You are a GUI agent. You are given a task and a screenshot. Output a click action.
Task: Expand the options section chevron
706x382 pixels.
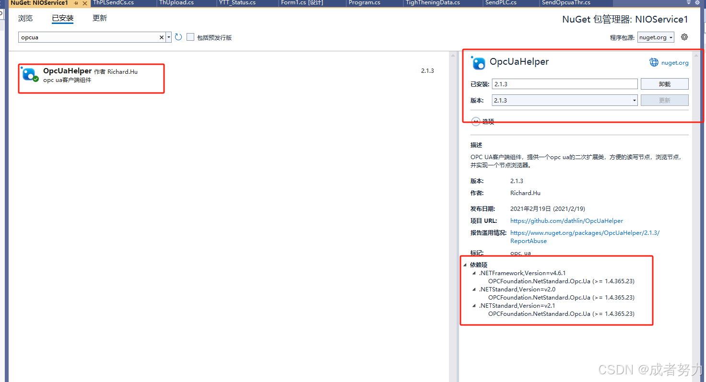[476, 122]
